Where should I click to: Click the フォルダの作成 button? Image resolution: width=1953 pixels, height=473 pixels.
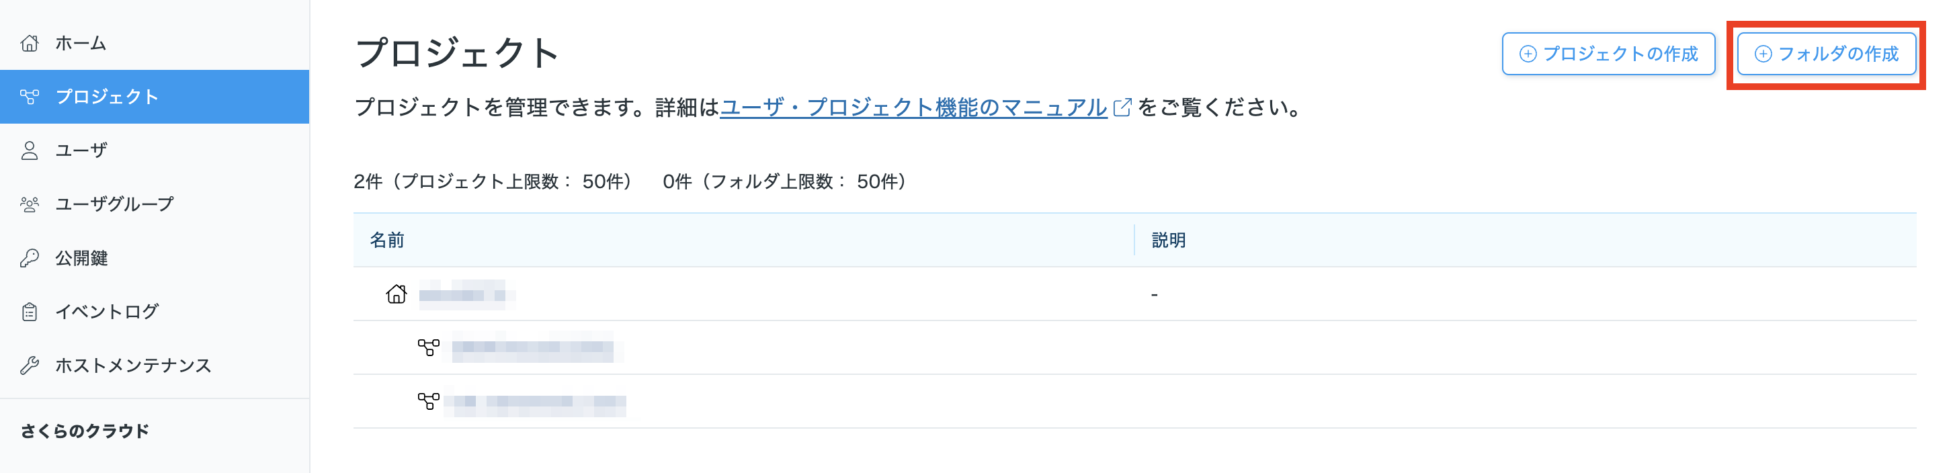pyautogui.click(x=1825, y=54)
